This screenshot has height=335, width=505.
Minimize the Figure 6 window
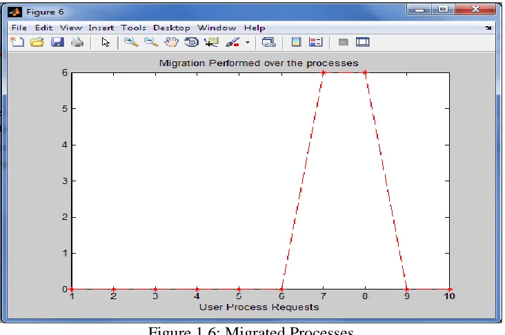point(419,10)
